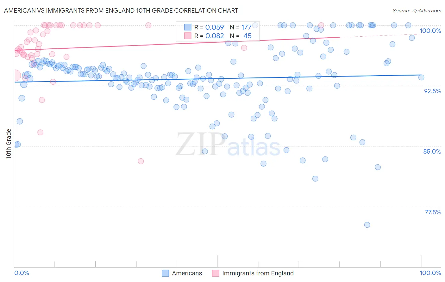Screen dimensions: 445x282
Task: Click the pink Immigrants from England swatch
Action: 216,273
